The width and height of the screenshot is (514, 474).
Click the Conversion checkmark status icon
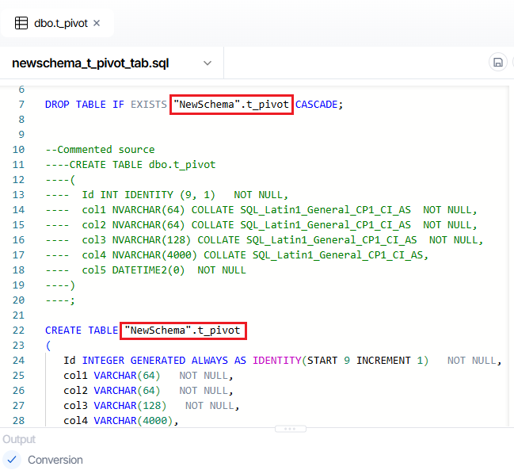point(12,460)
